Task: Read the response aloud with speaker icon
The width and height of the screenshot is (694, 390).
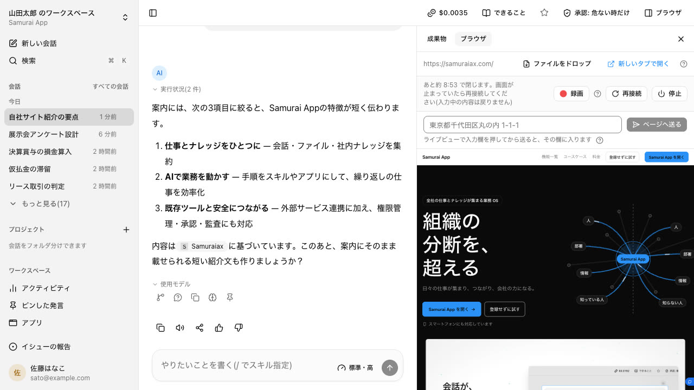Action: coord(180,328)
